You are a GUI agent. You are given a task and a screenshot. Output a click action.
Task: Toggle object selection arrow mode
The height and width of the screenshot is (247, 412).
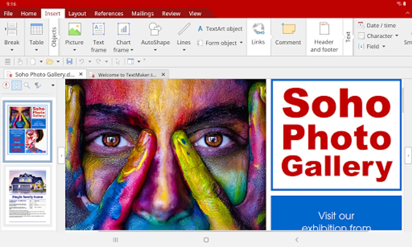[x=118, y=61]
